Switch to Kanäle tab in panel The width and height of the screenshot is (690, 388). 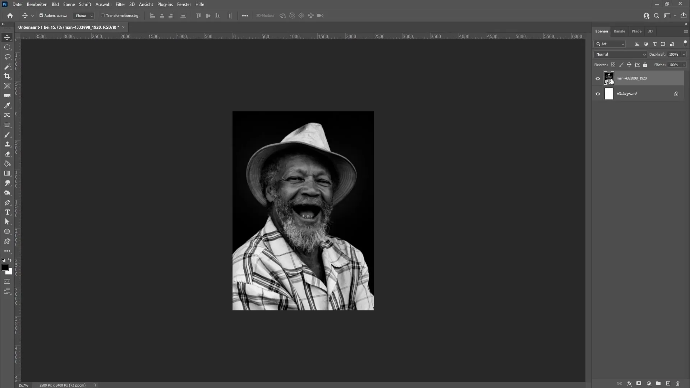620,31
